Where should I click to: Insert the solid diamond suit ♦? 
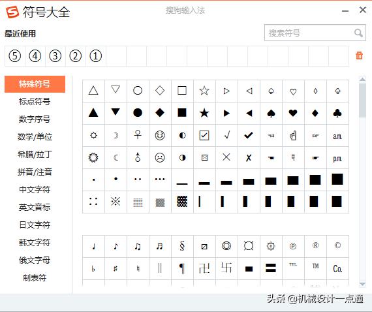click(x=315, y=113)
